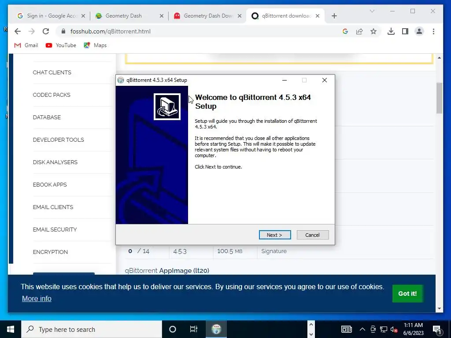Click the browser forward arrow

(x=32, y=31)
